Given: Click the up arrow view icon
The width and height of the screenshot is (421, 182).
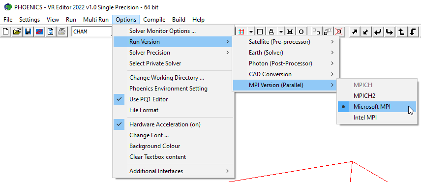Looking at the screenshot, I should point(401,31).
